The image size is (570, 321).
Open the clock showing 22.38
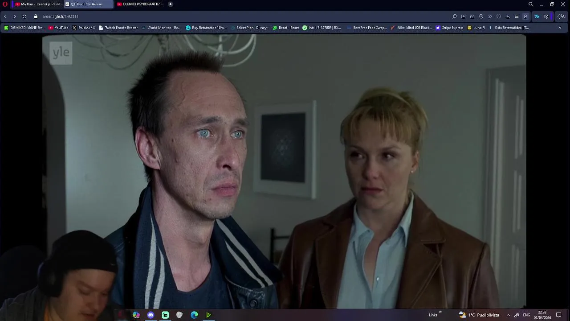click(542, 315)
